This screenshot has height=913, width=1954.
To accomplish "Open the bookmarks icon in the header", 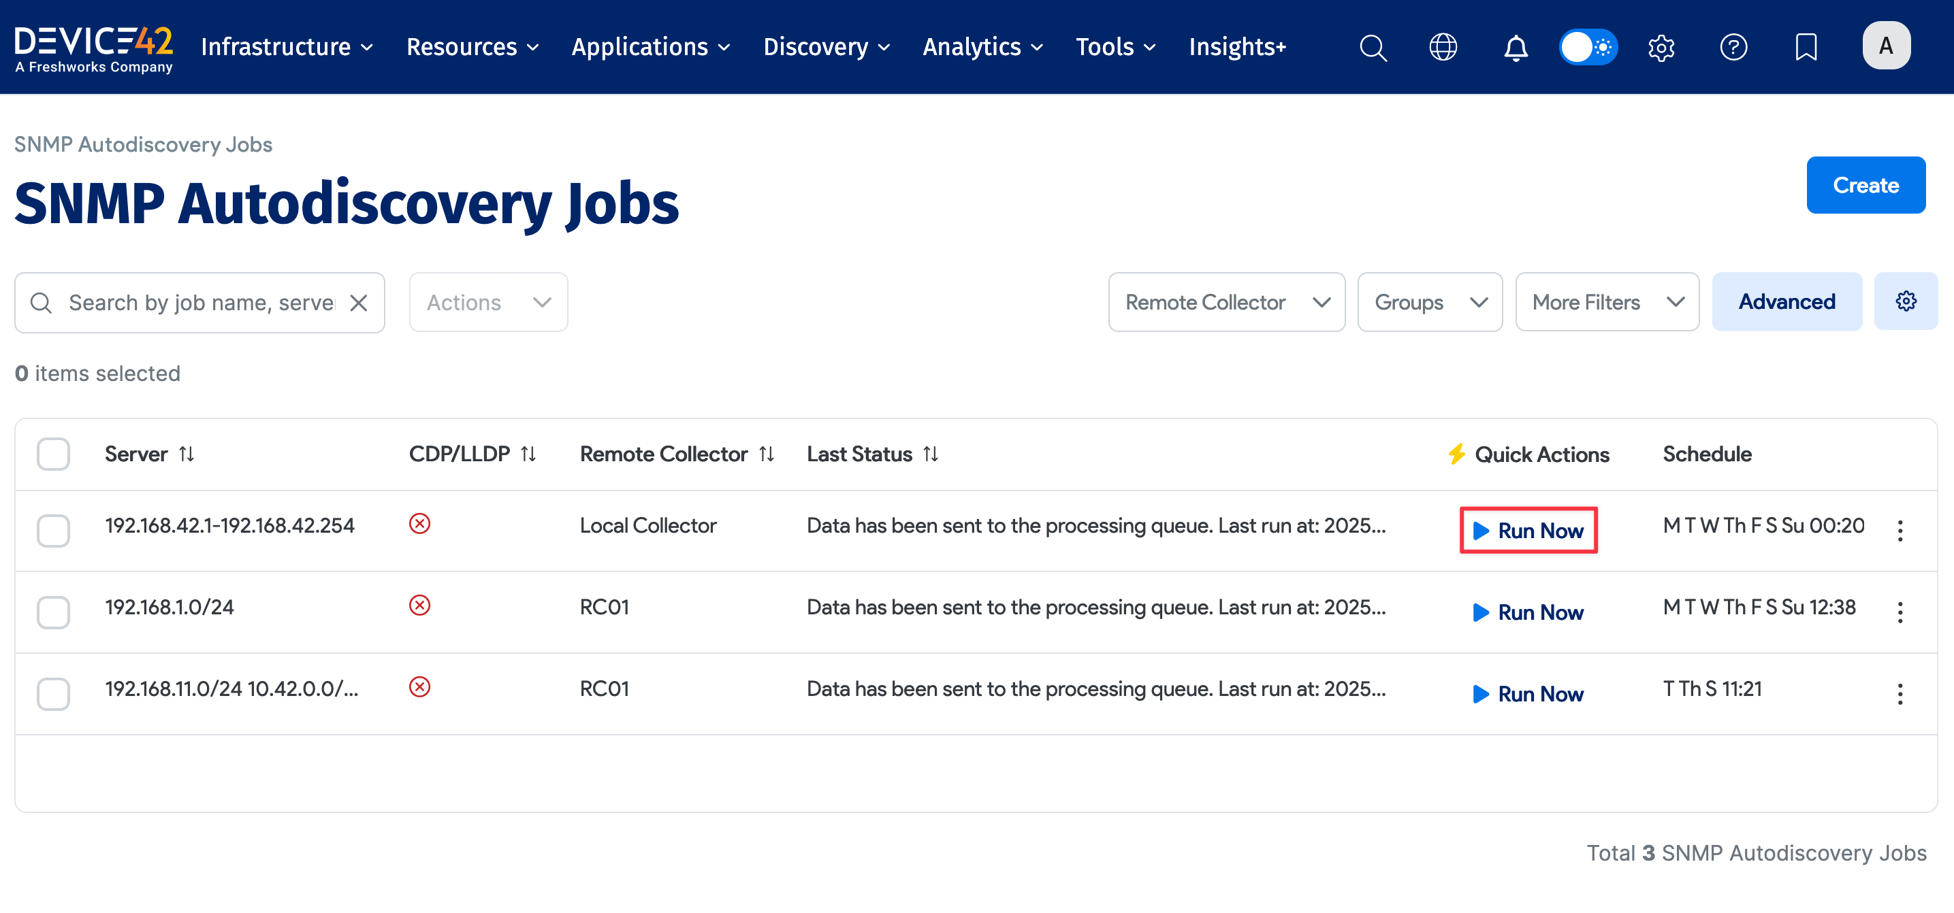I will pos(1806,47).
